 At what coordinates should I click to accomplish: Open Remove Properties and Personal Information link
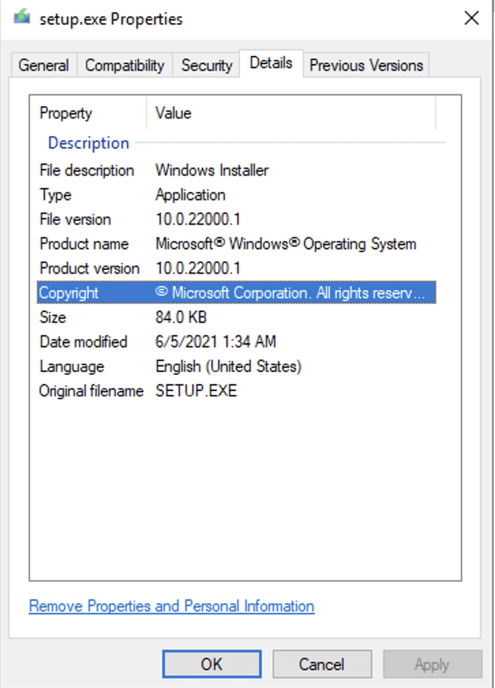pyautogui.click(x=171, y=606)
